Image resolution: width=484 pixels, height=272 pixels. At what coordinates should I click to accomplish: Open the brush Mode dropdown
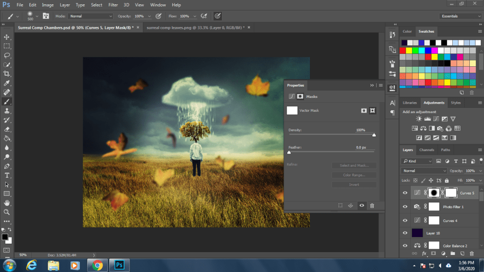point(91,16)
